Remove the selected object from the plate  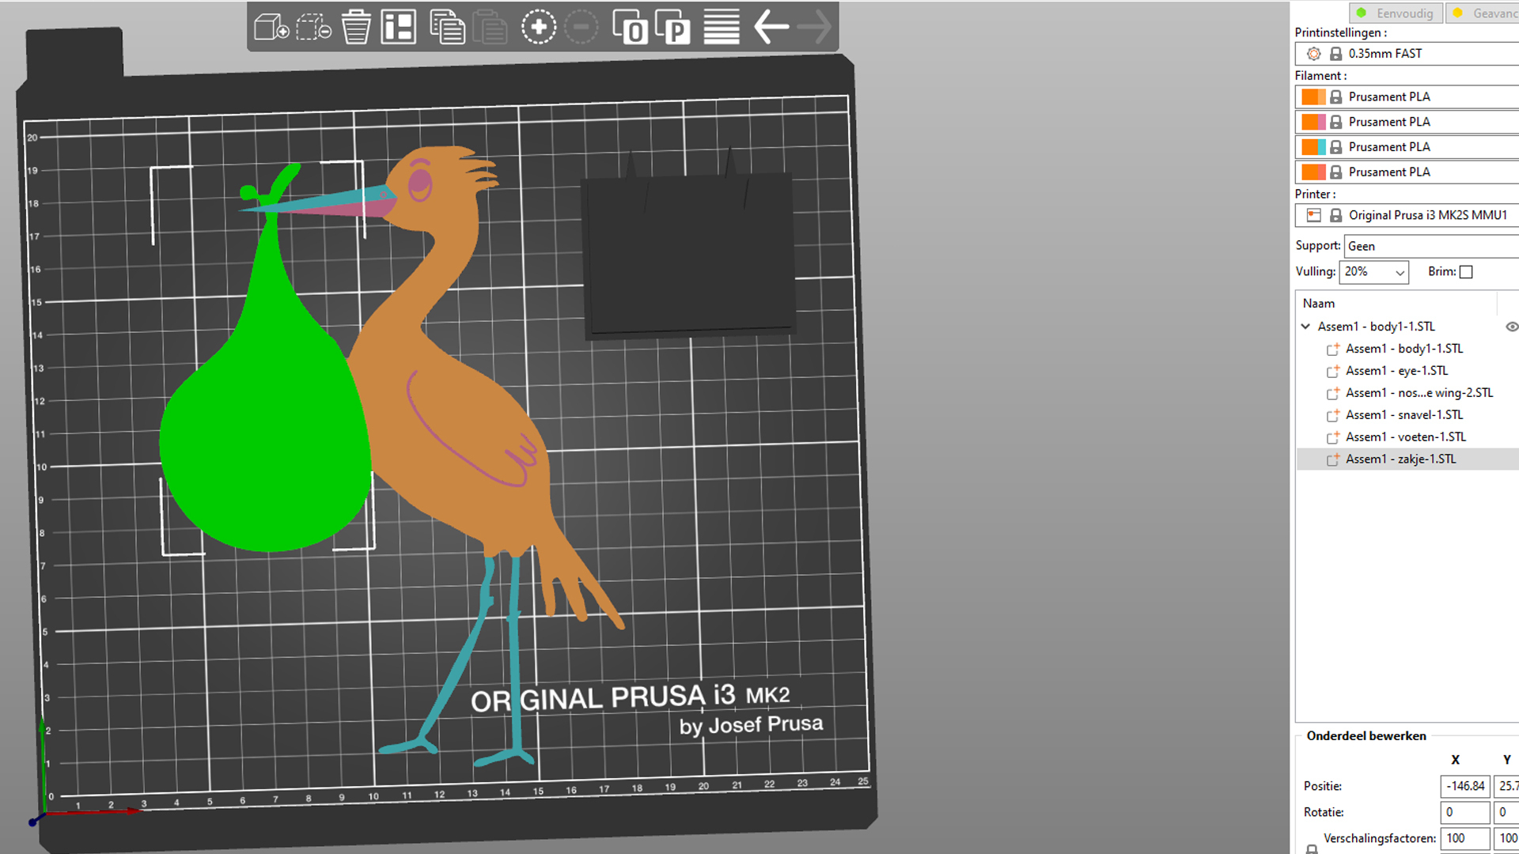tap(310, 27)
